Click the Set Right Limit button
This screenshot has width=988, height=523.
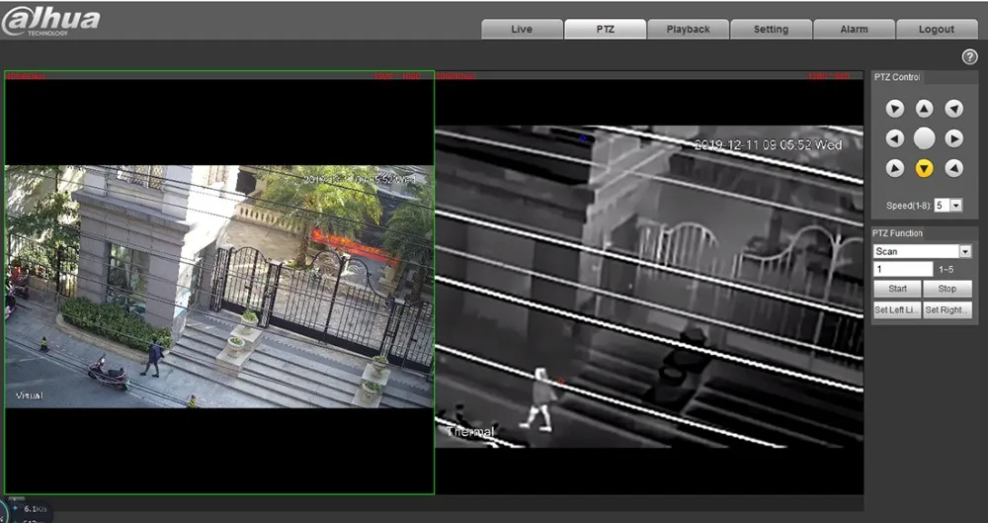click(x=947, y=310)
